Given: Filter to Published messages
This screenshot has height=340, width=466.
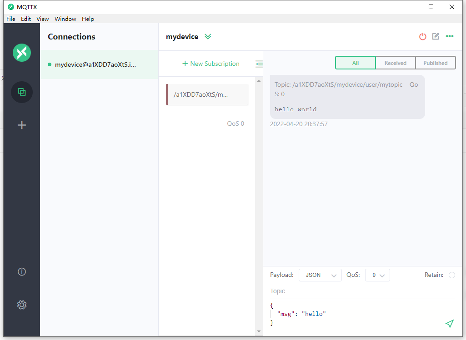Looking at the screenshot, I should 436,63.
